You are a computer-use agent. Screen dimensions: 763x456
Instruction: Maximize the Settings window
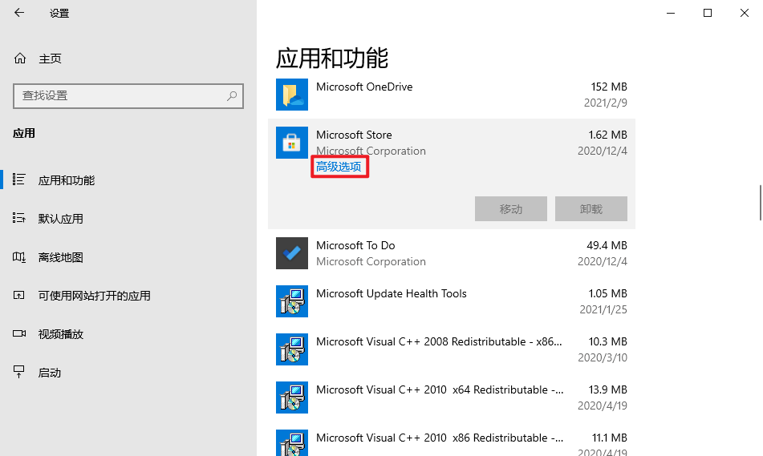(x=708, y=13)
